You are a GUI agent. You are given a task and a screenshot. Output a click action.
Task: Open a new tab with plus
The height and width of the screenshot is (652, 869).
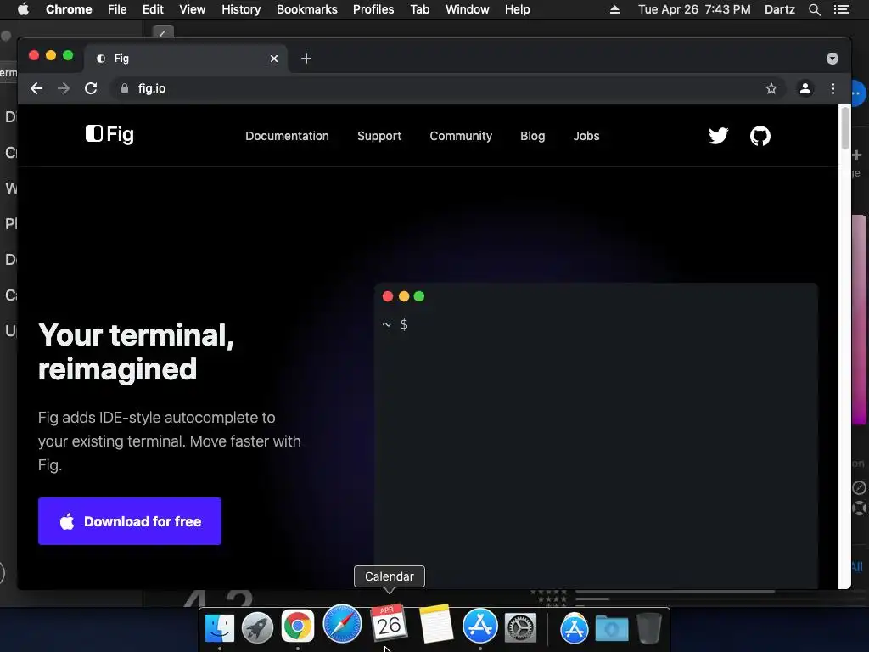click(x=306, y=59)
